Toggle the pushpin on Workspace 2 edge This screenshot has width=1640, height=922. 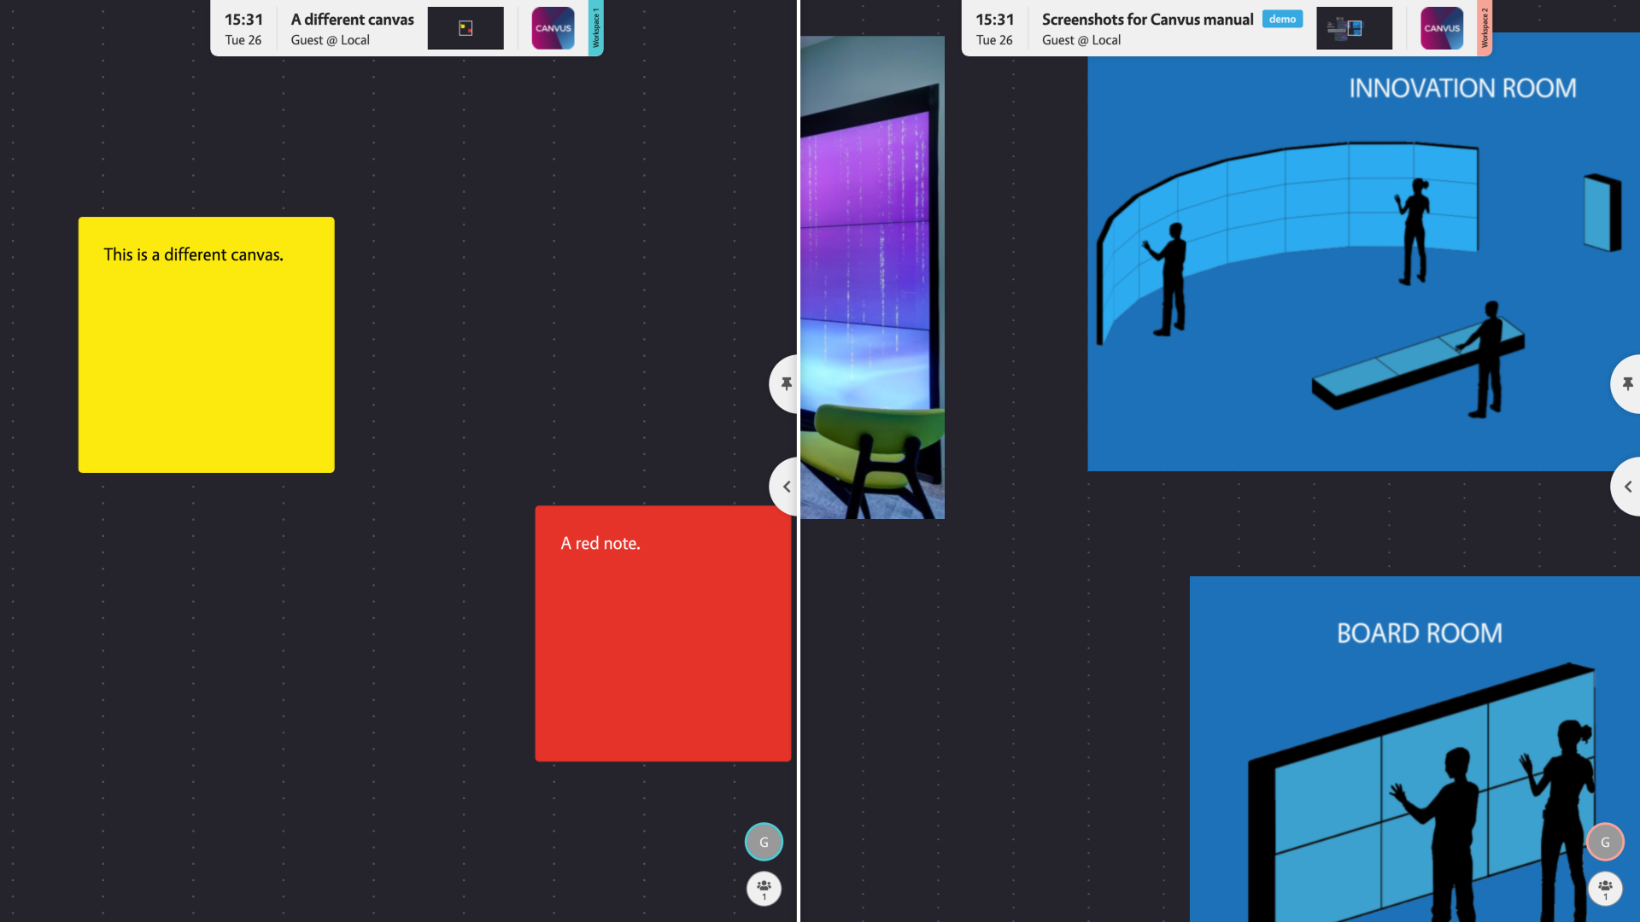click(1628, 383)
